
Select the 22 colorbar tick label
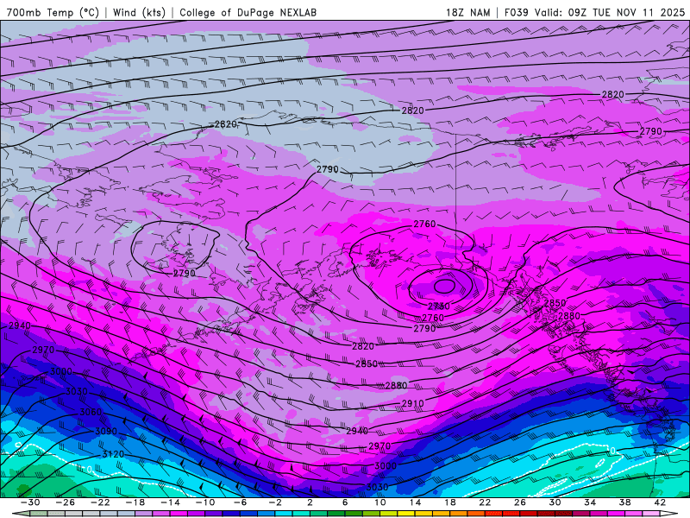(x=485, y=502)
